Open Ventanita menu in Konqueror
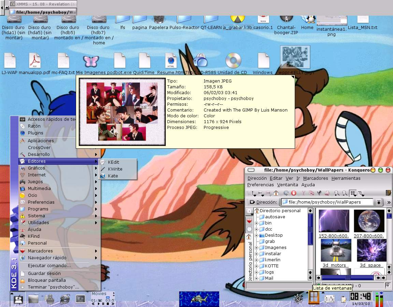Screen dimensions: 393x307 coord(288,185)
